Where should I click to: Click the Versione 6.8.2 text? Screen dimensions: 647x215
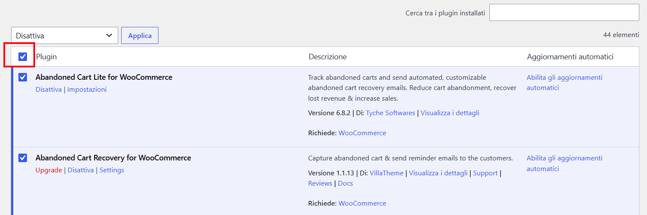coord(329,113)
